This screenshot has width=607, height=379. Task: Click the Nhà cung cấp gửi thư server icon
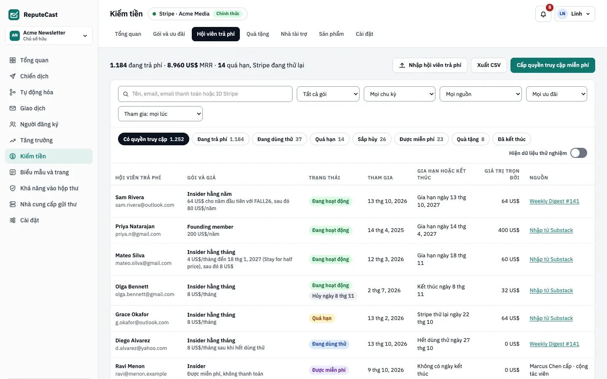click(13, 204)
